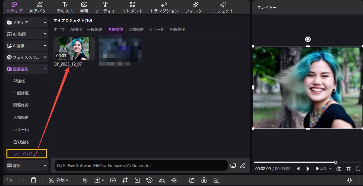Take a snapshot with the camera icon
This screenshot has width=363, height=186.
click(339, 169)
